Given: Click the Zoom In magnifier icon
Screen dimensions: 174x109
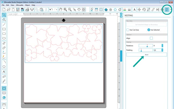Looking at the screenshot, I should [x=65, y=10].
